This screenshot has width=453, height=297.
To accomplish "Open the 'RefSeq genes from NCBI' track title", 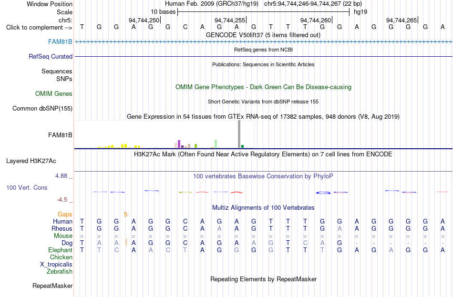I will coord(263,50).
